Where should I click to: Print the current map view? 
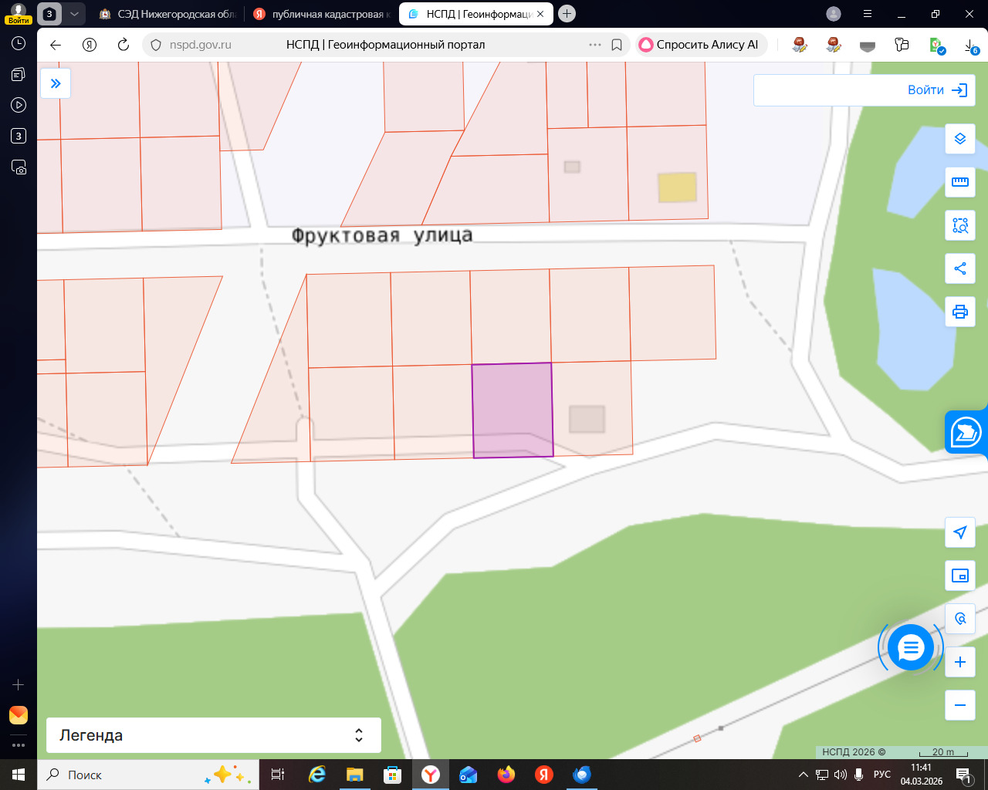click(960, 312)
